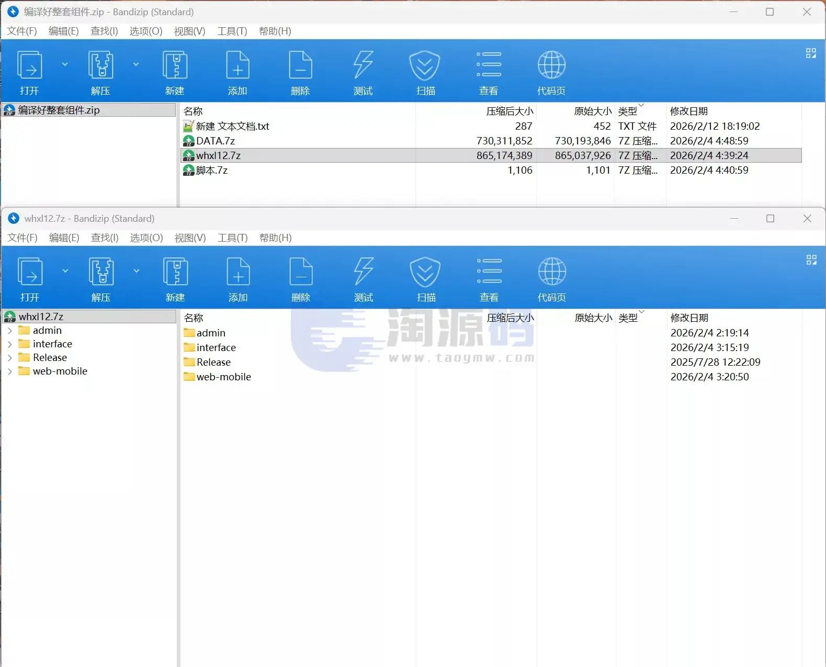This screenshot has height=667, width=826.
Task: Open 编辑(E) menu in 编译好整套组件.zip window
Action: (64, 31)
